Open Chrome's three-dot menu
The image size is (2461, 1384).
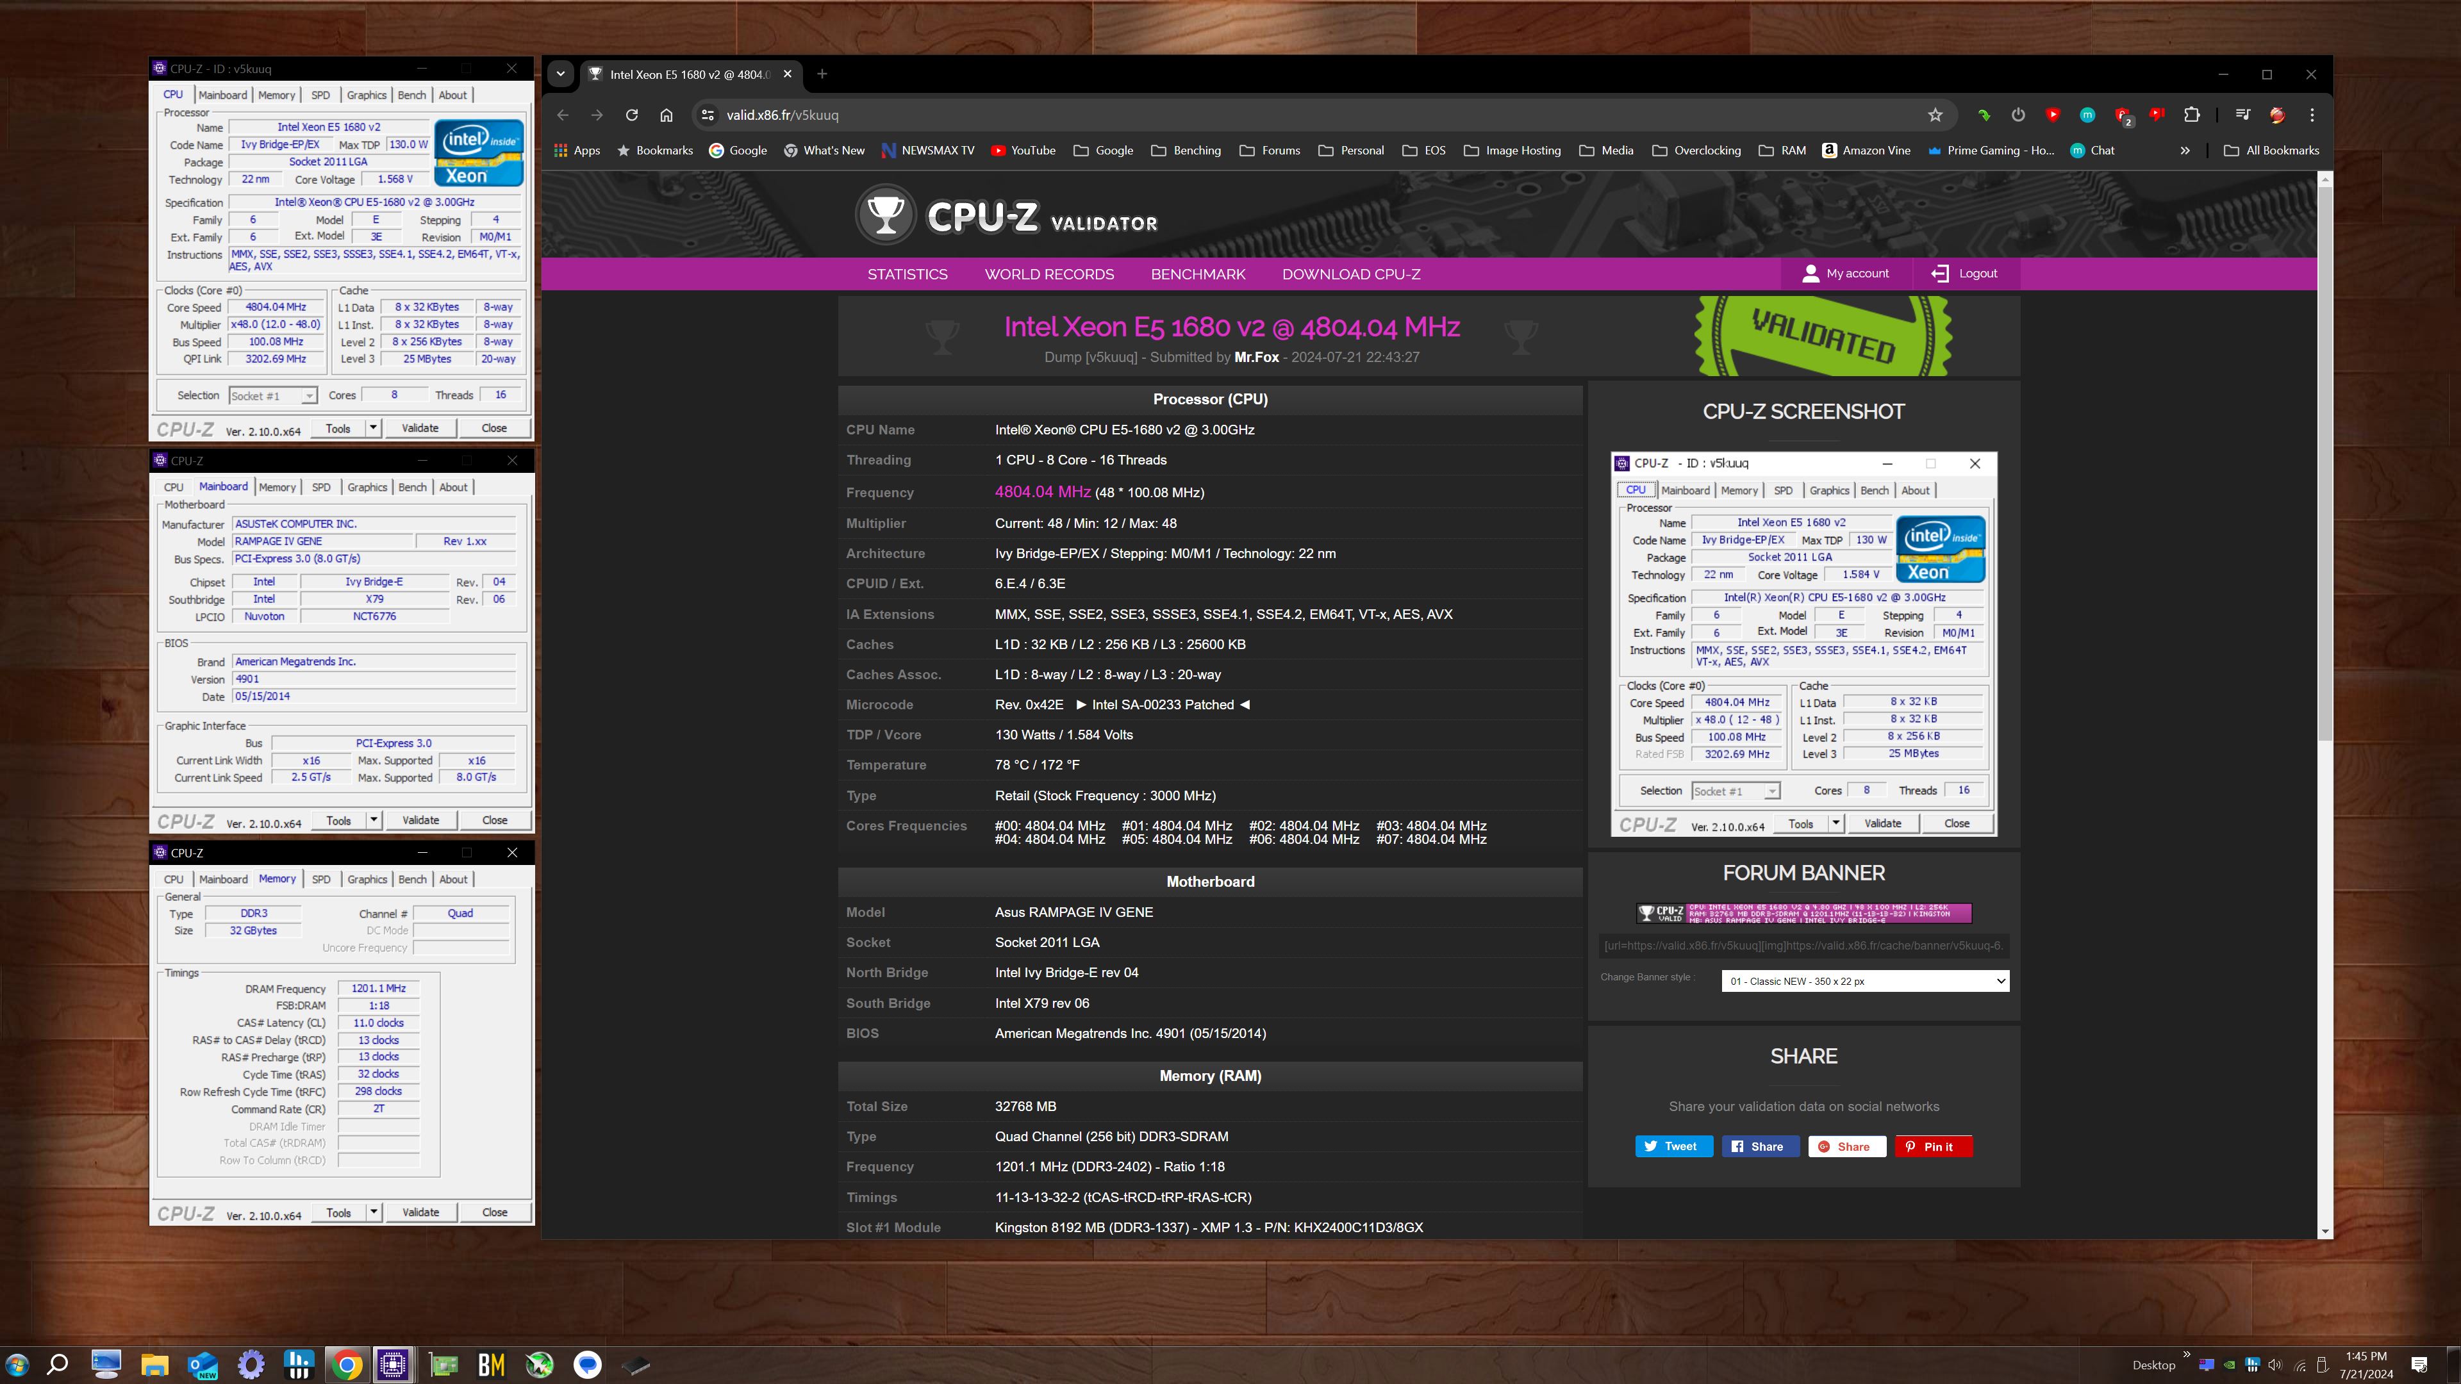[2312, 115]
